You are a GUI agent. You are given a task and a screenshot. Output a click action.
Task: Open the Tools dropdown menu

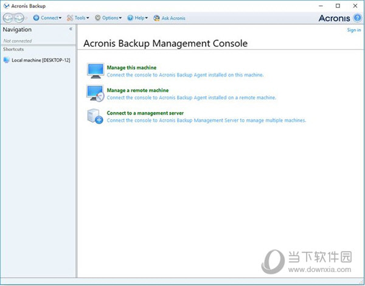[x=78, y=18]
